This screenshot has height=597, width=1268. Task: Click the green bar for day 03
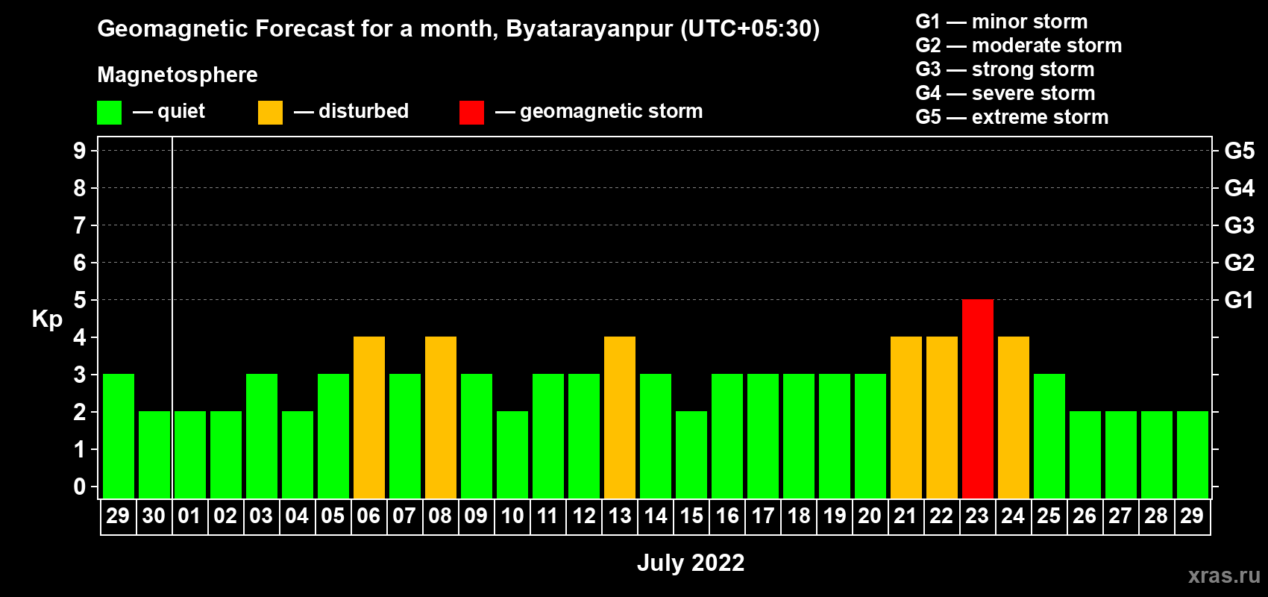pyautogui.click(x=262, y=436)
